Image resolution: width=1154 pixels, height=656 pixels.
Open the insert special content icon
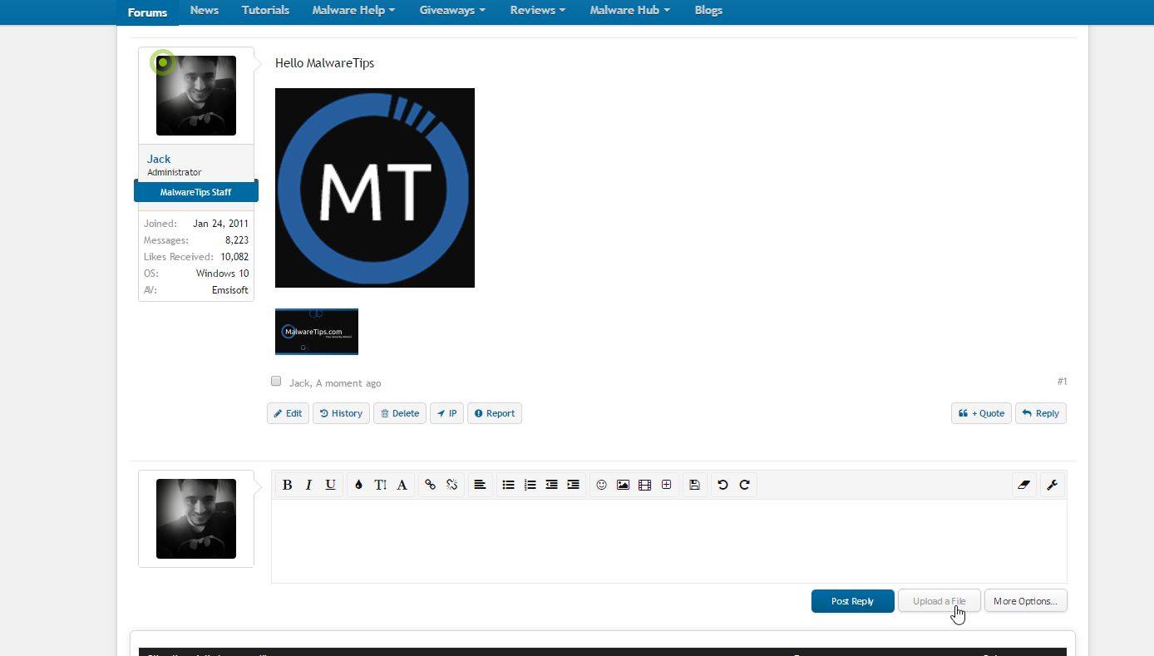(666, 485)
